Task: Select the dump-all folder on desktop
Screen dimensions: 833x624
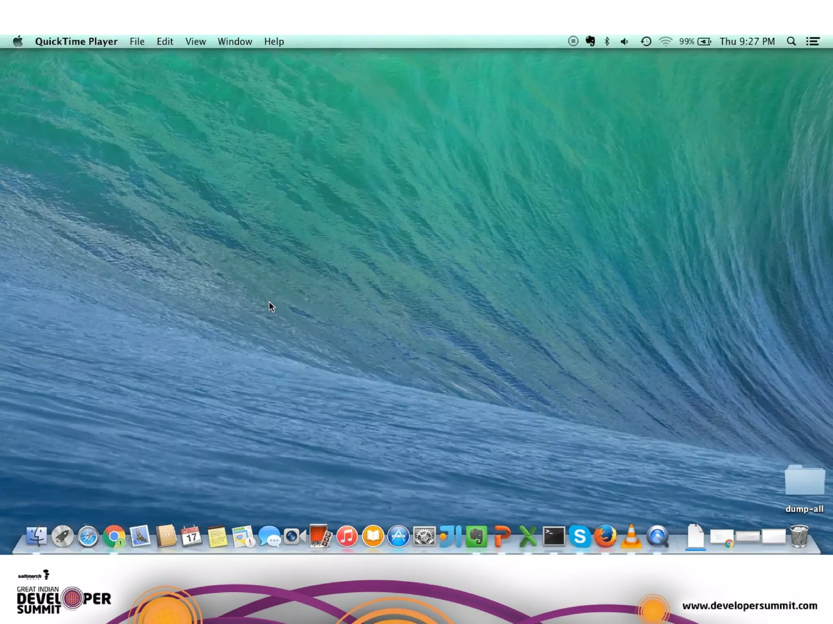Action: click(x=804, y=481)
